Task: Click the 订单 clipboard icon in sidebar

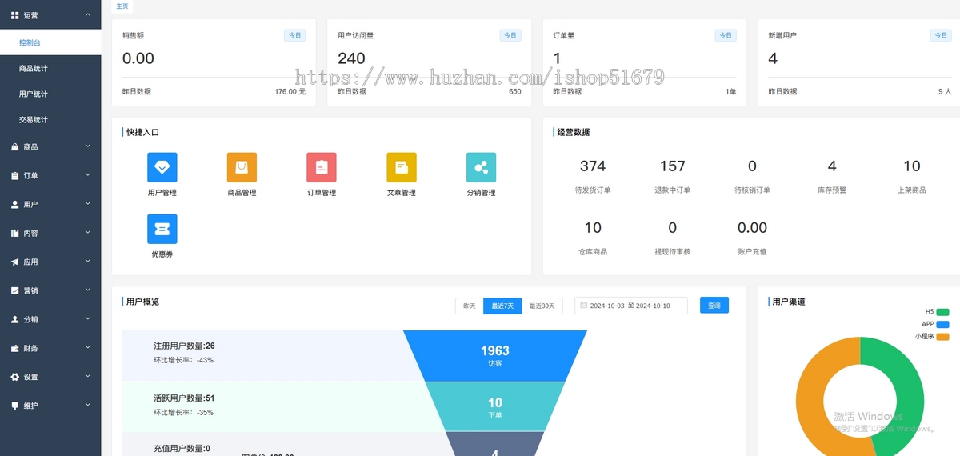Action: pos(14,175)
